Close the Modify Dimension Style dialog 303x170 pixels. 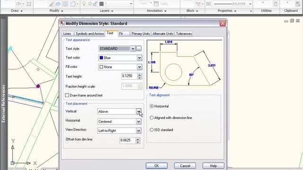[223, 23]
